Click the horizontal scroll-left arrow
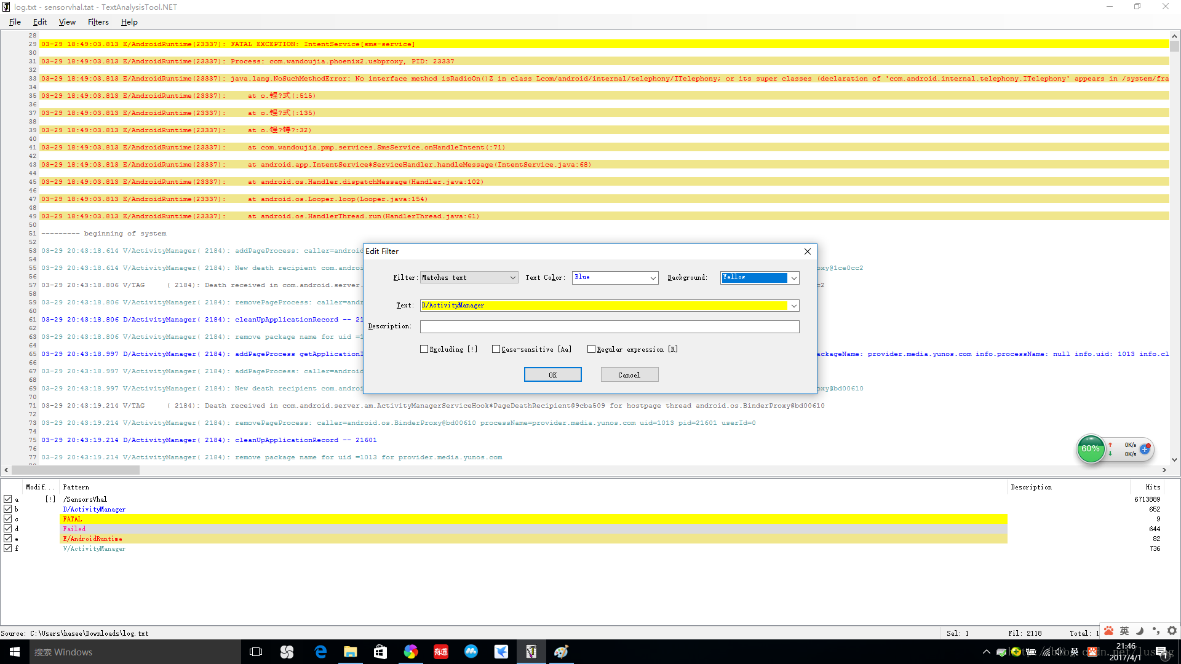The width and height of the screenshot is (1181, 664). (x=6, y=470)
